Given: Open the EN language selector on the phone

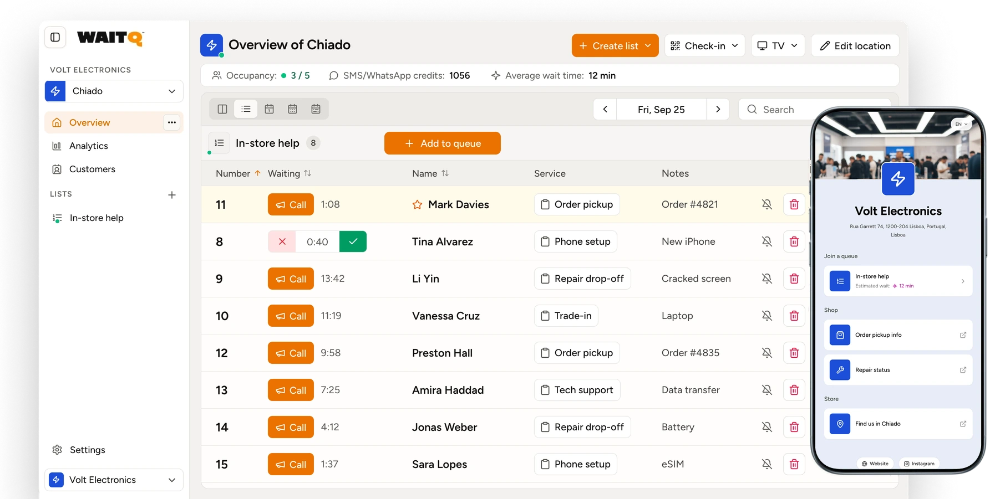Looking at the screenshot, I should point(961,124).
